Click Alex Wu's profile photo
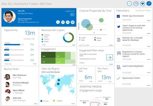Viewport: 153px width, 106px height. click(9, 17)
